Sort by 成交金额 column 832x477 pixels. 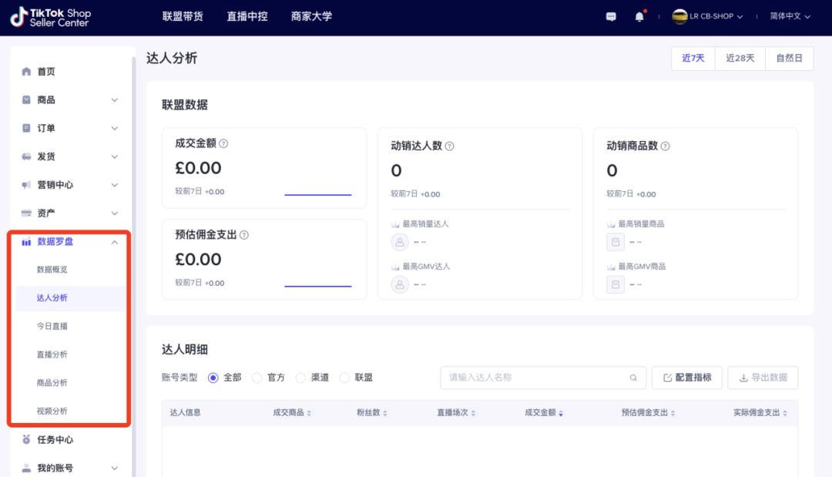(560, 413)
